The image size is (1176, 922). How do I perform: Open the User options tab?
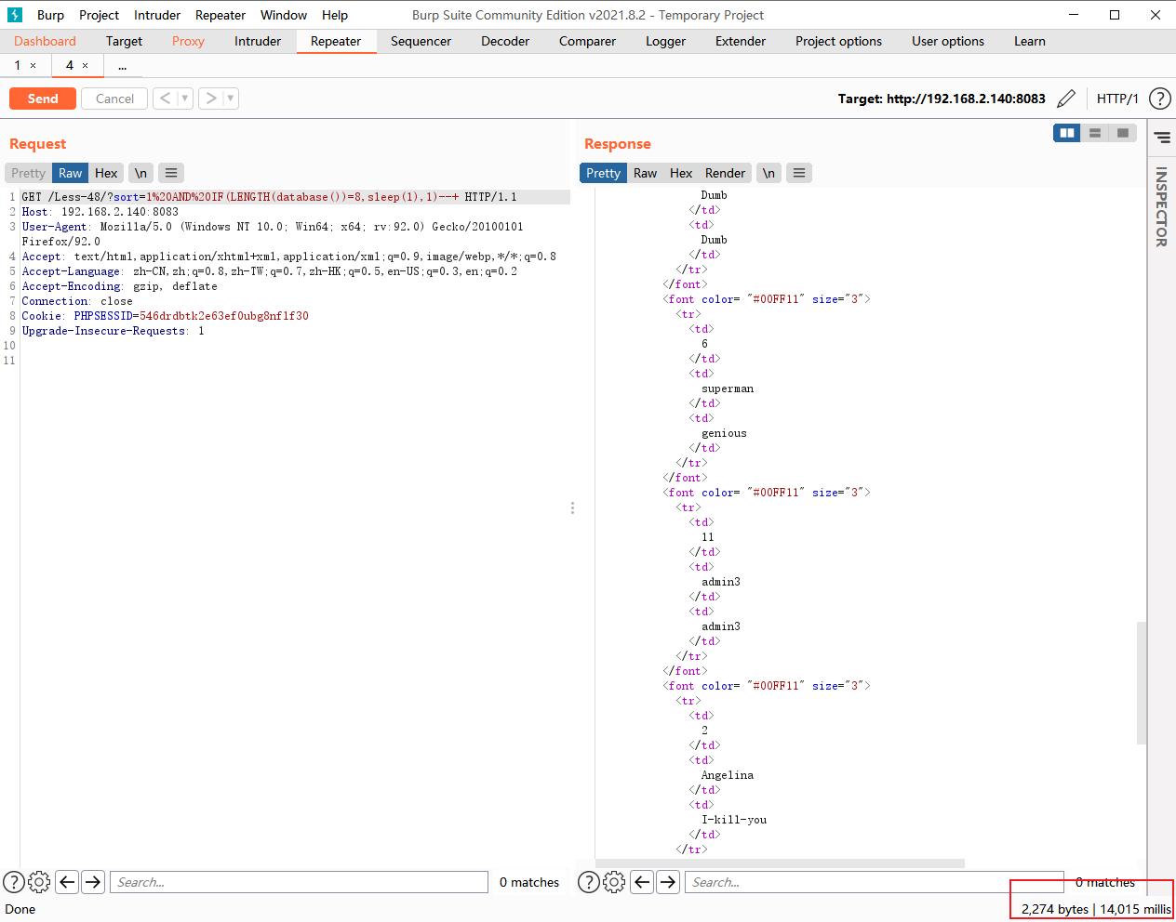tap(948, 41)
